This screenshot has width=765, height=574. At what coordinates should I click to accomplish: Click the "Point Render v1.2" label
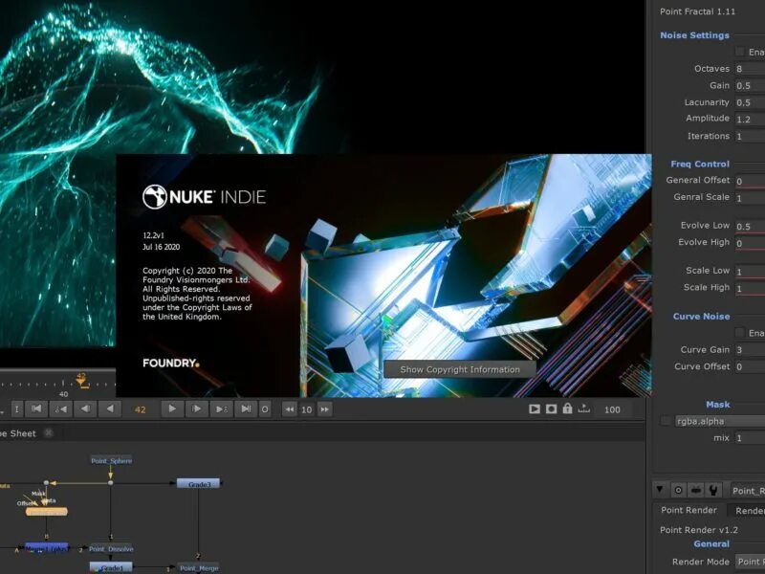pyautogui.click(x=699, y=530)
